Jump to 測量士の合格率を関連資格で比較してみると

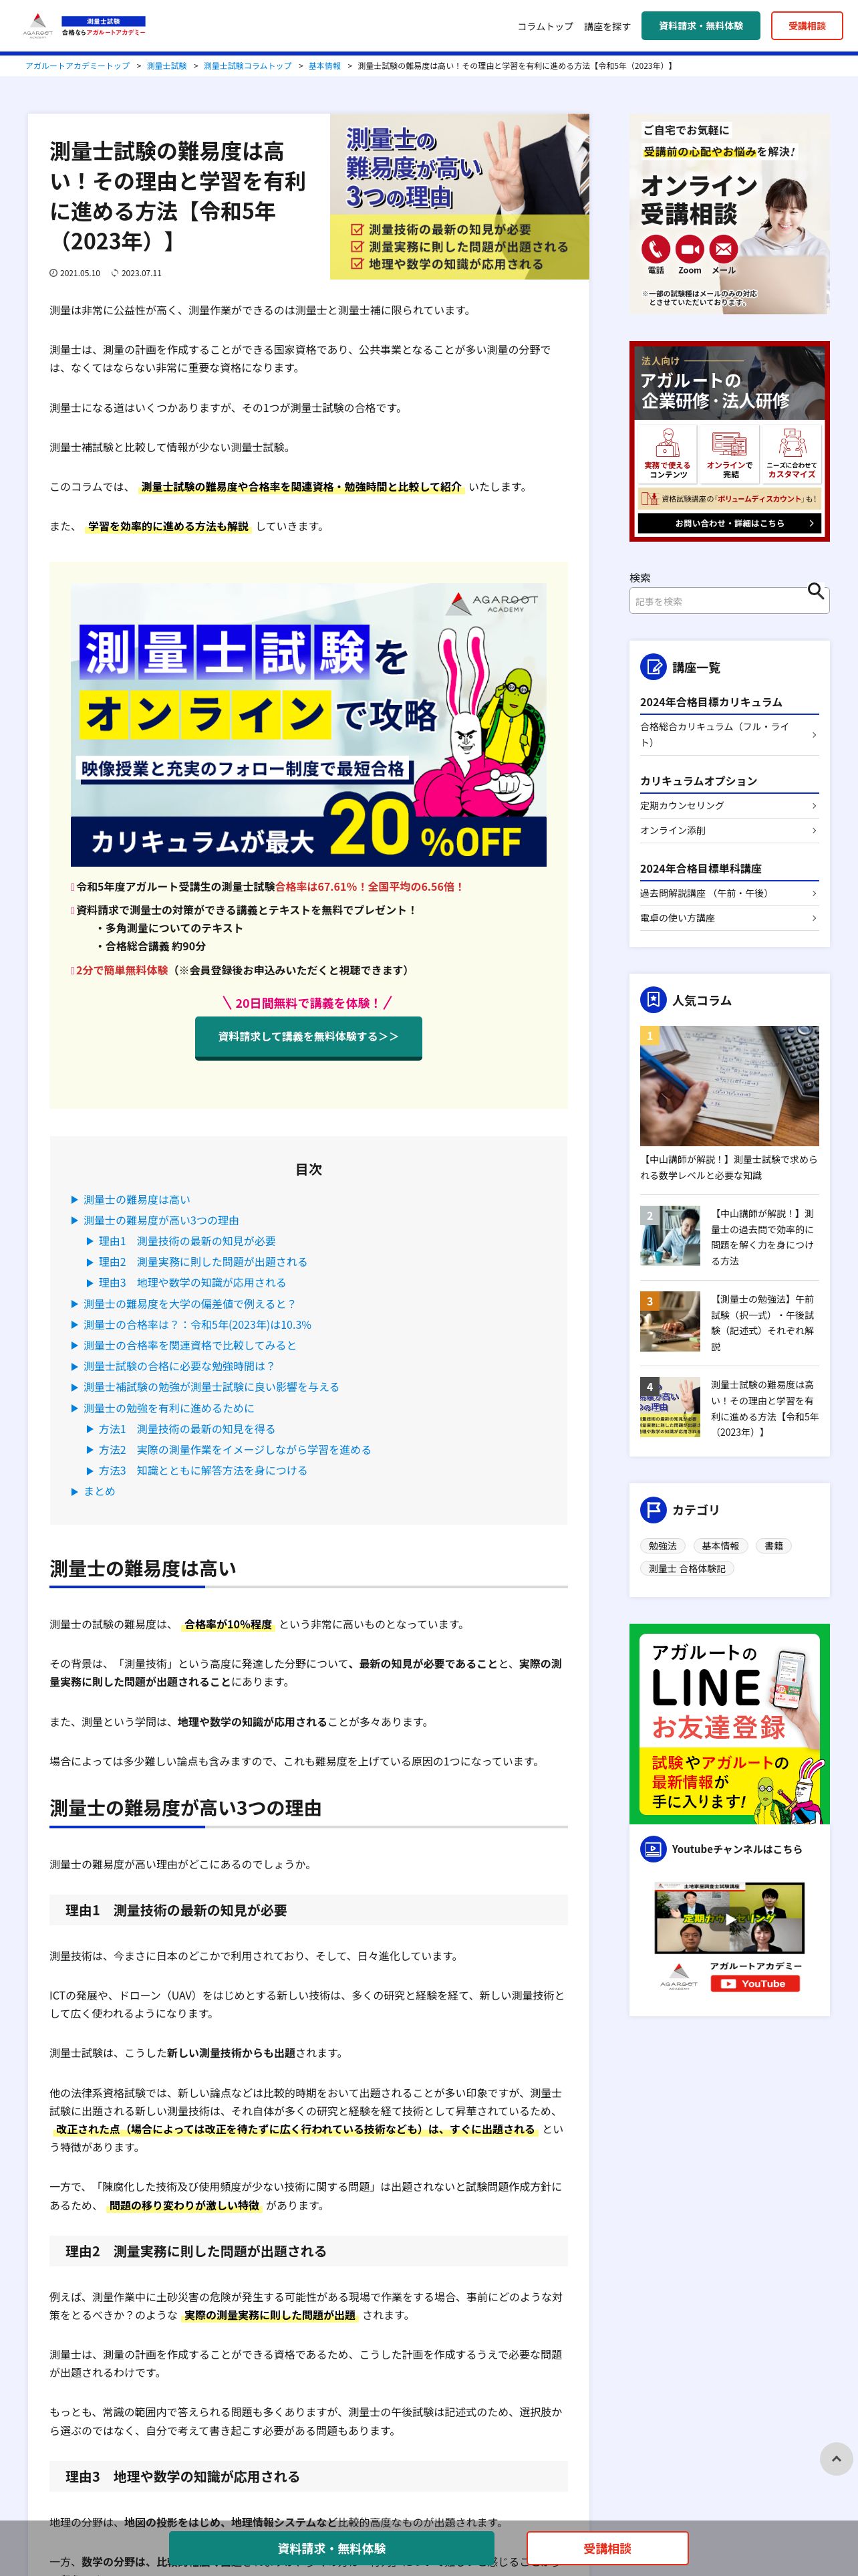[190, 1345]
